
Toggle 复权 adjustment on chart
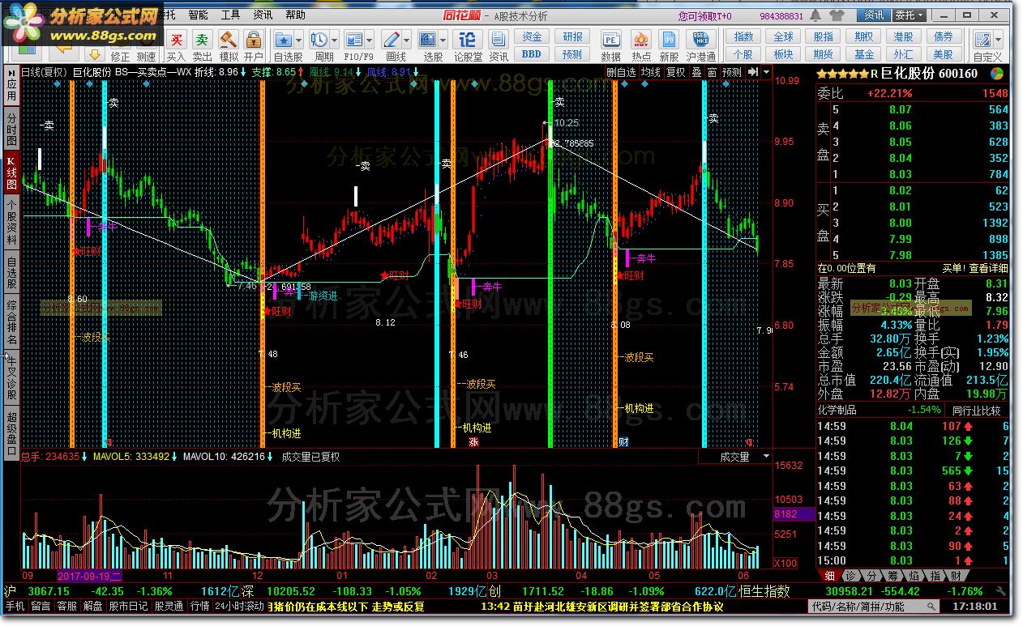tap(676, 72)
